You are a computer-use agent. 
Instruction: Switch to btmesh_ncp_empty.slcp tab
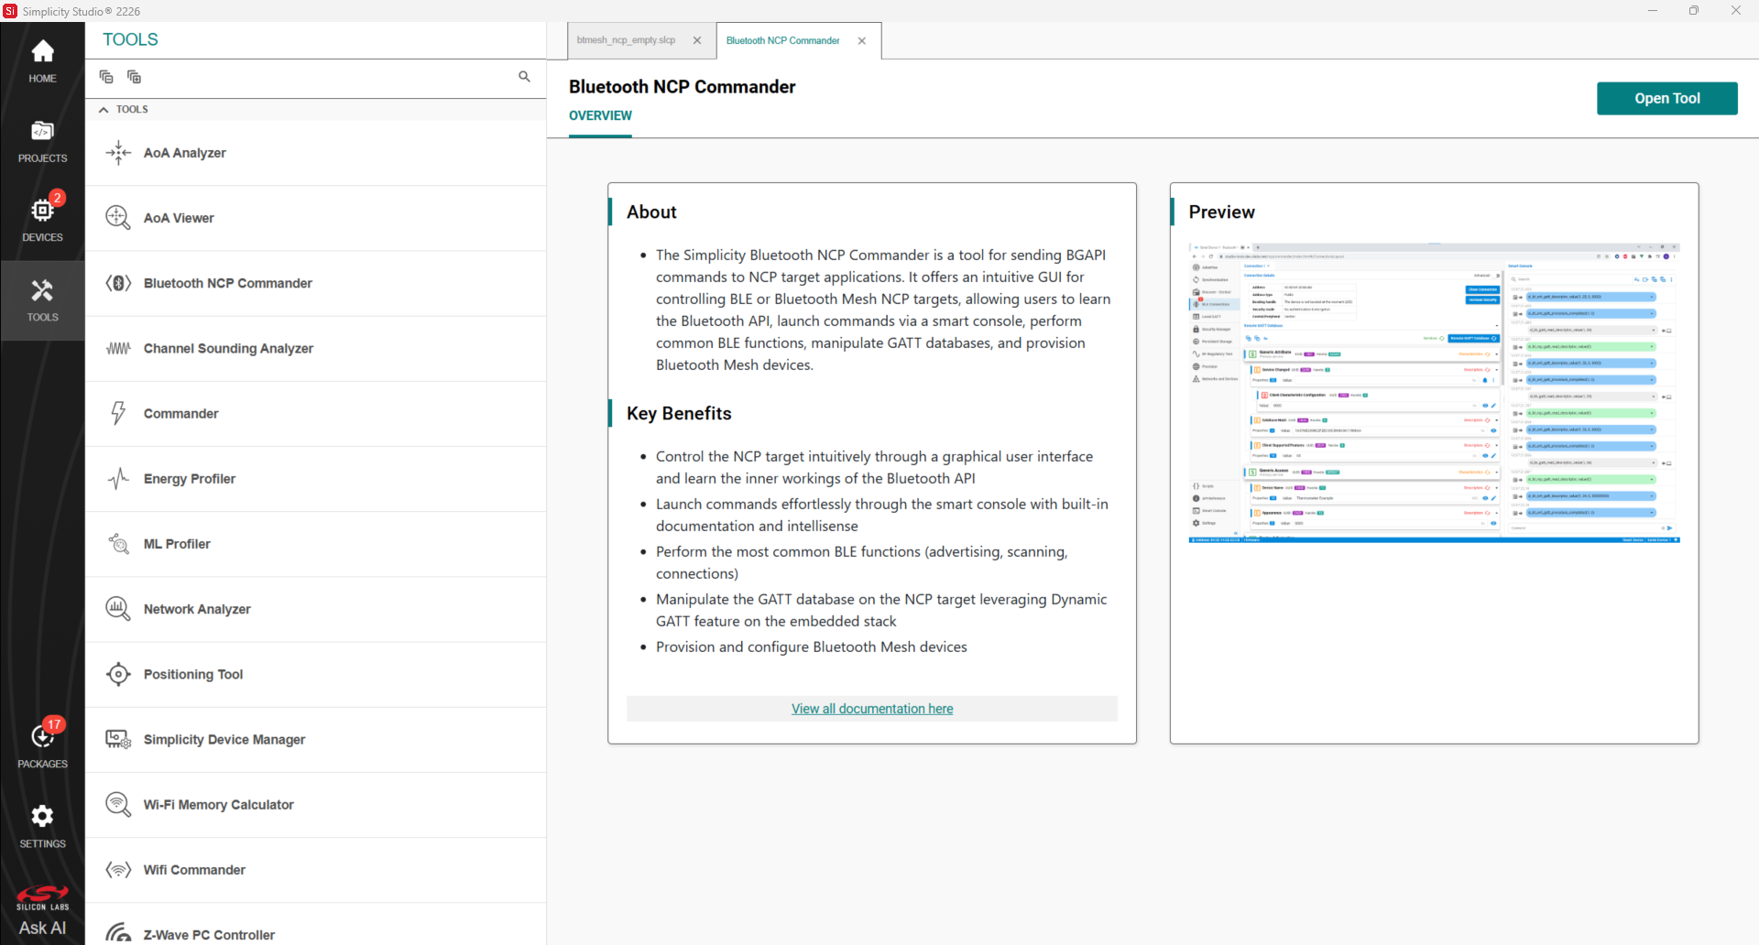tap(627, 40)
